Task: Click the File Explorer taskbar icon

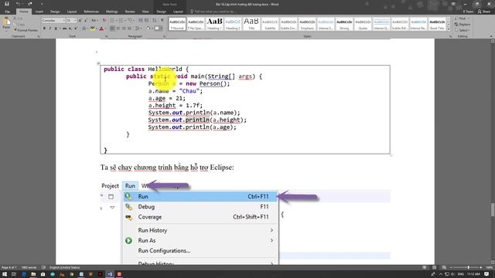Action: (33, 274)
